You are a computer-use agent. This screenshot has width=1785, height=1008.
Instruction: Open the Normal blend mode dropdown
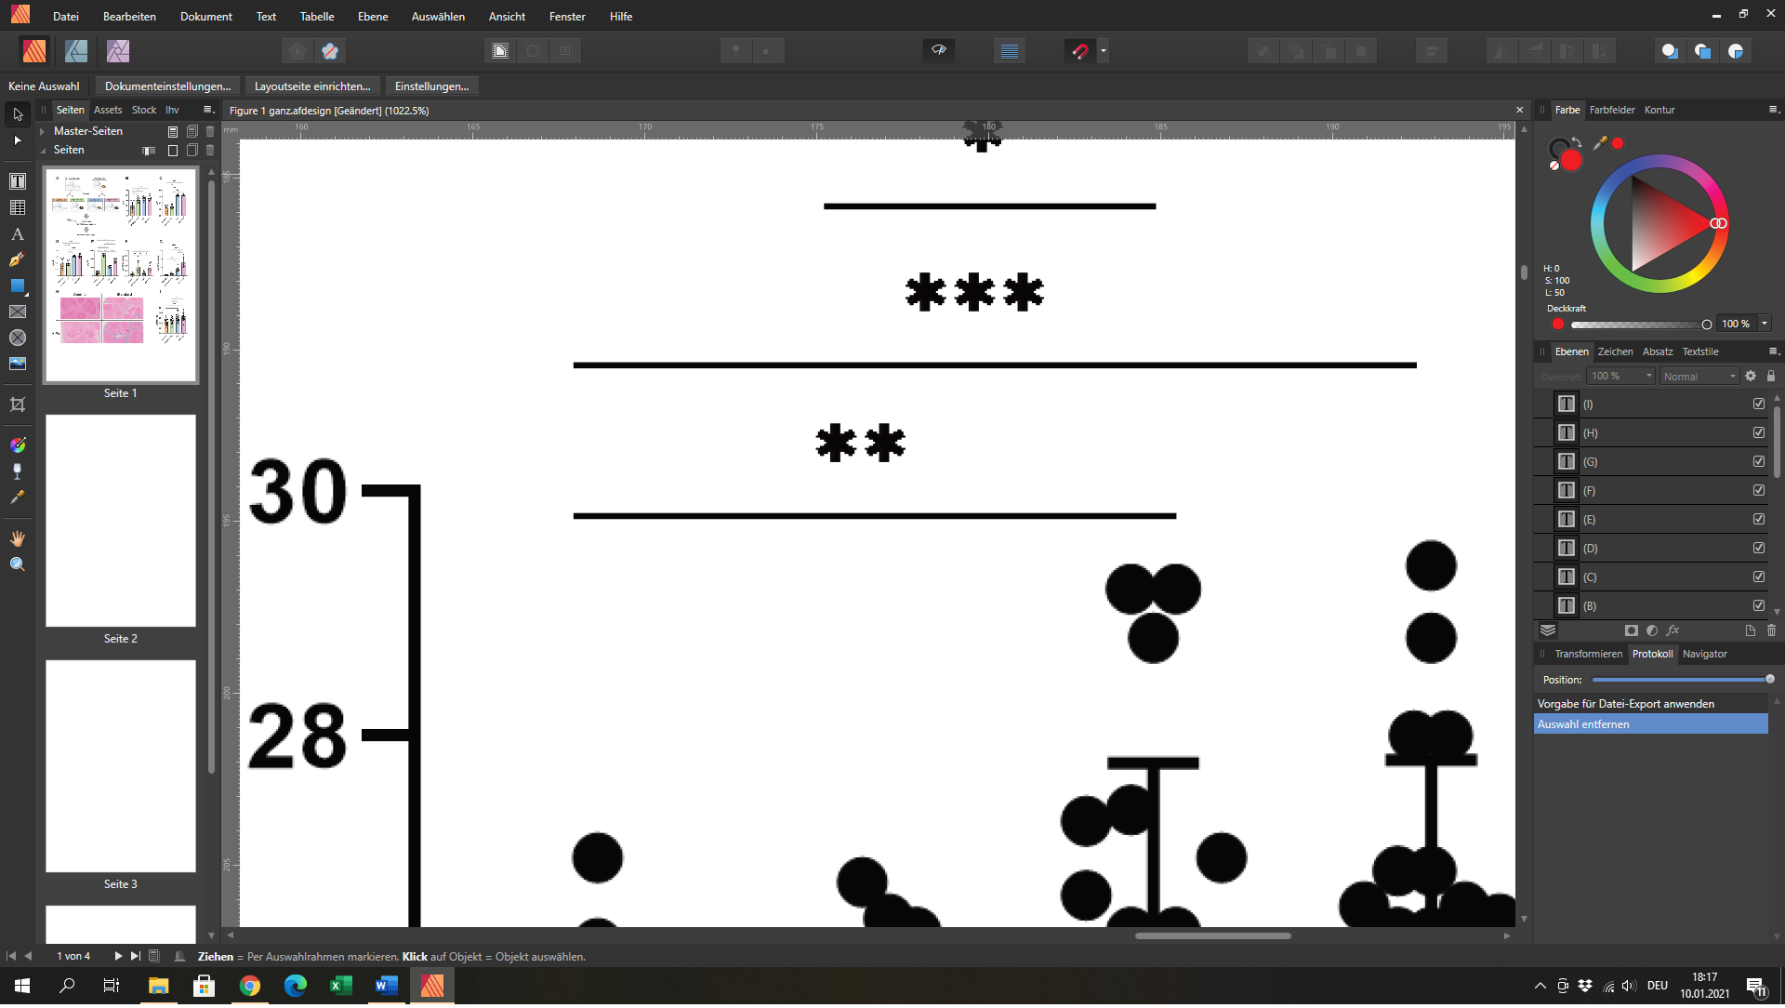click(x=1699, y=377)
